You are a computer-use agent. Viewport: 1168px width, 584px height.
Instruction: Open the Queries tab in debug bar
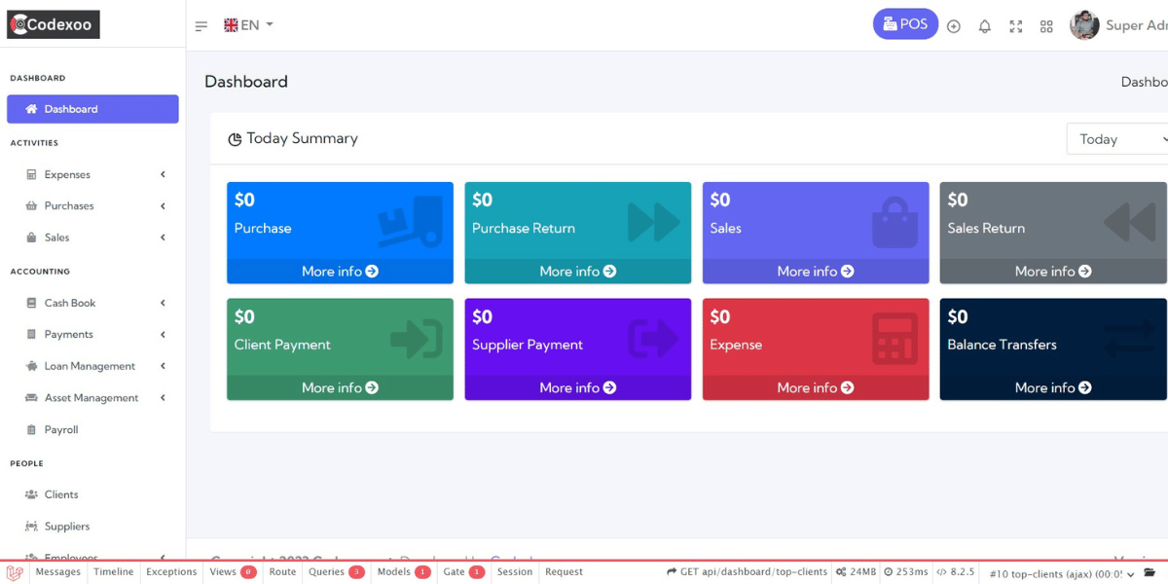pyautogui.click(x=329, y=572)
